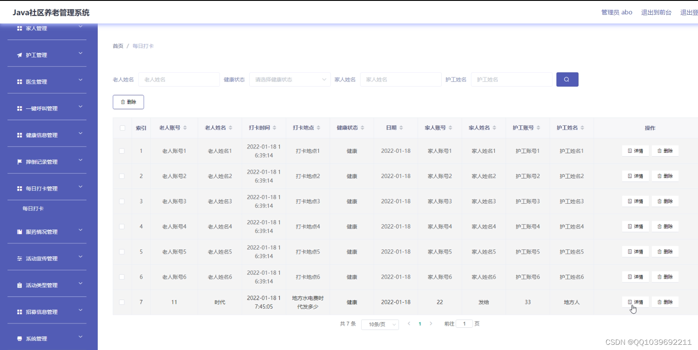Delete row 6 with 删除 button
Viewport: 698px width, 350px height.
point(665,277)
